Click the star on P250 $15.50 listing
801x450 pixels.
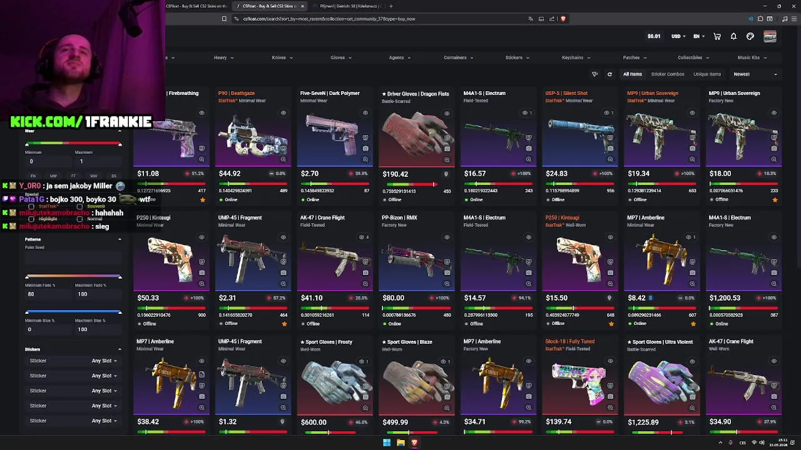(611, 324)
